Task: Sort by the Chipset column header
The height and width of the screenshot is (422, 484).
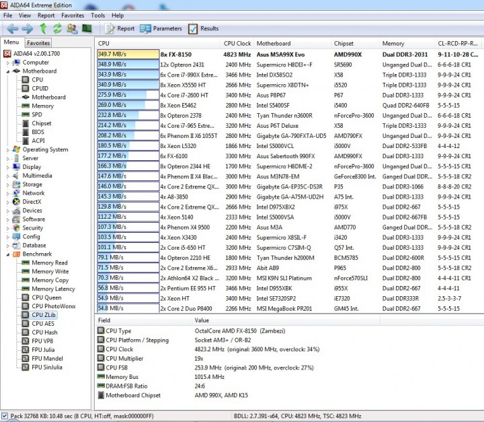Action: 355,44
